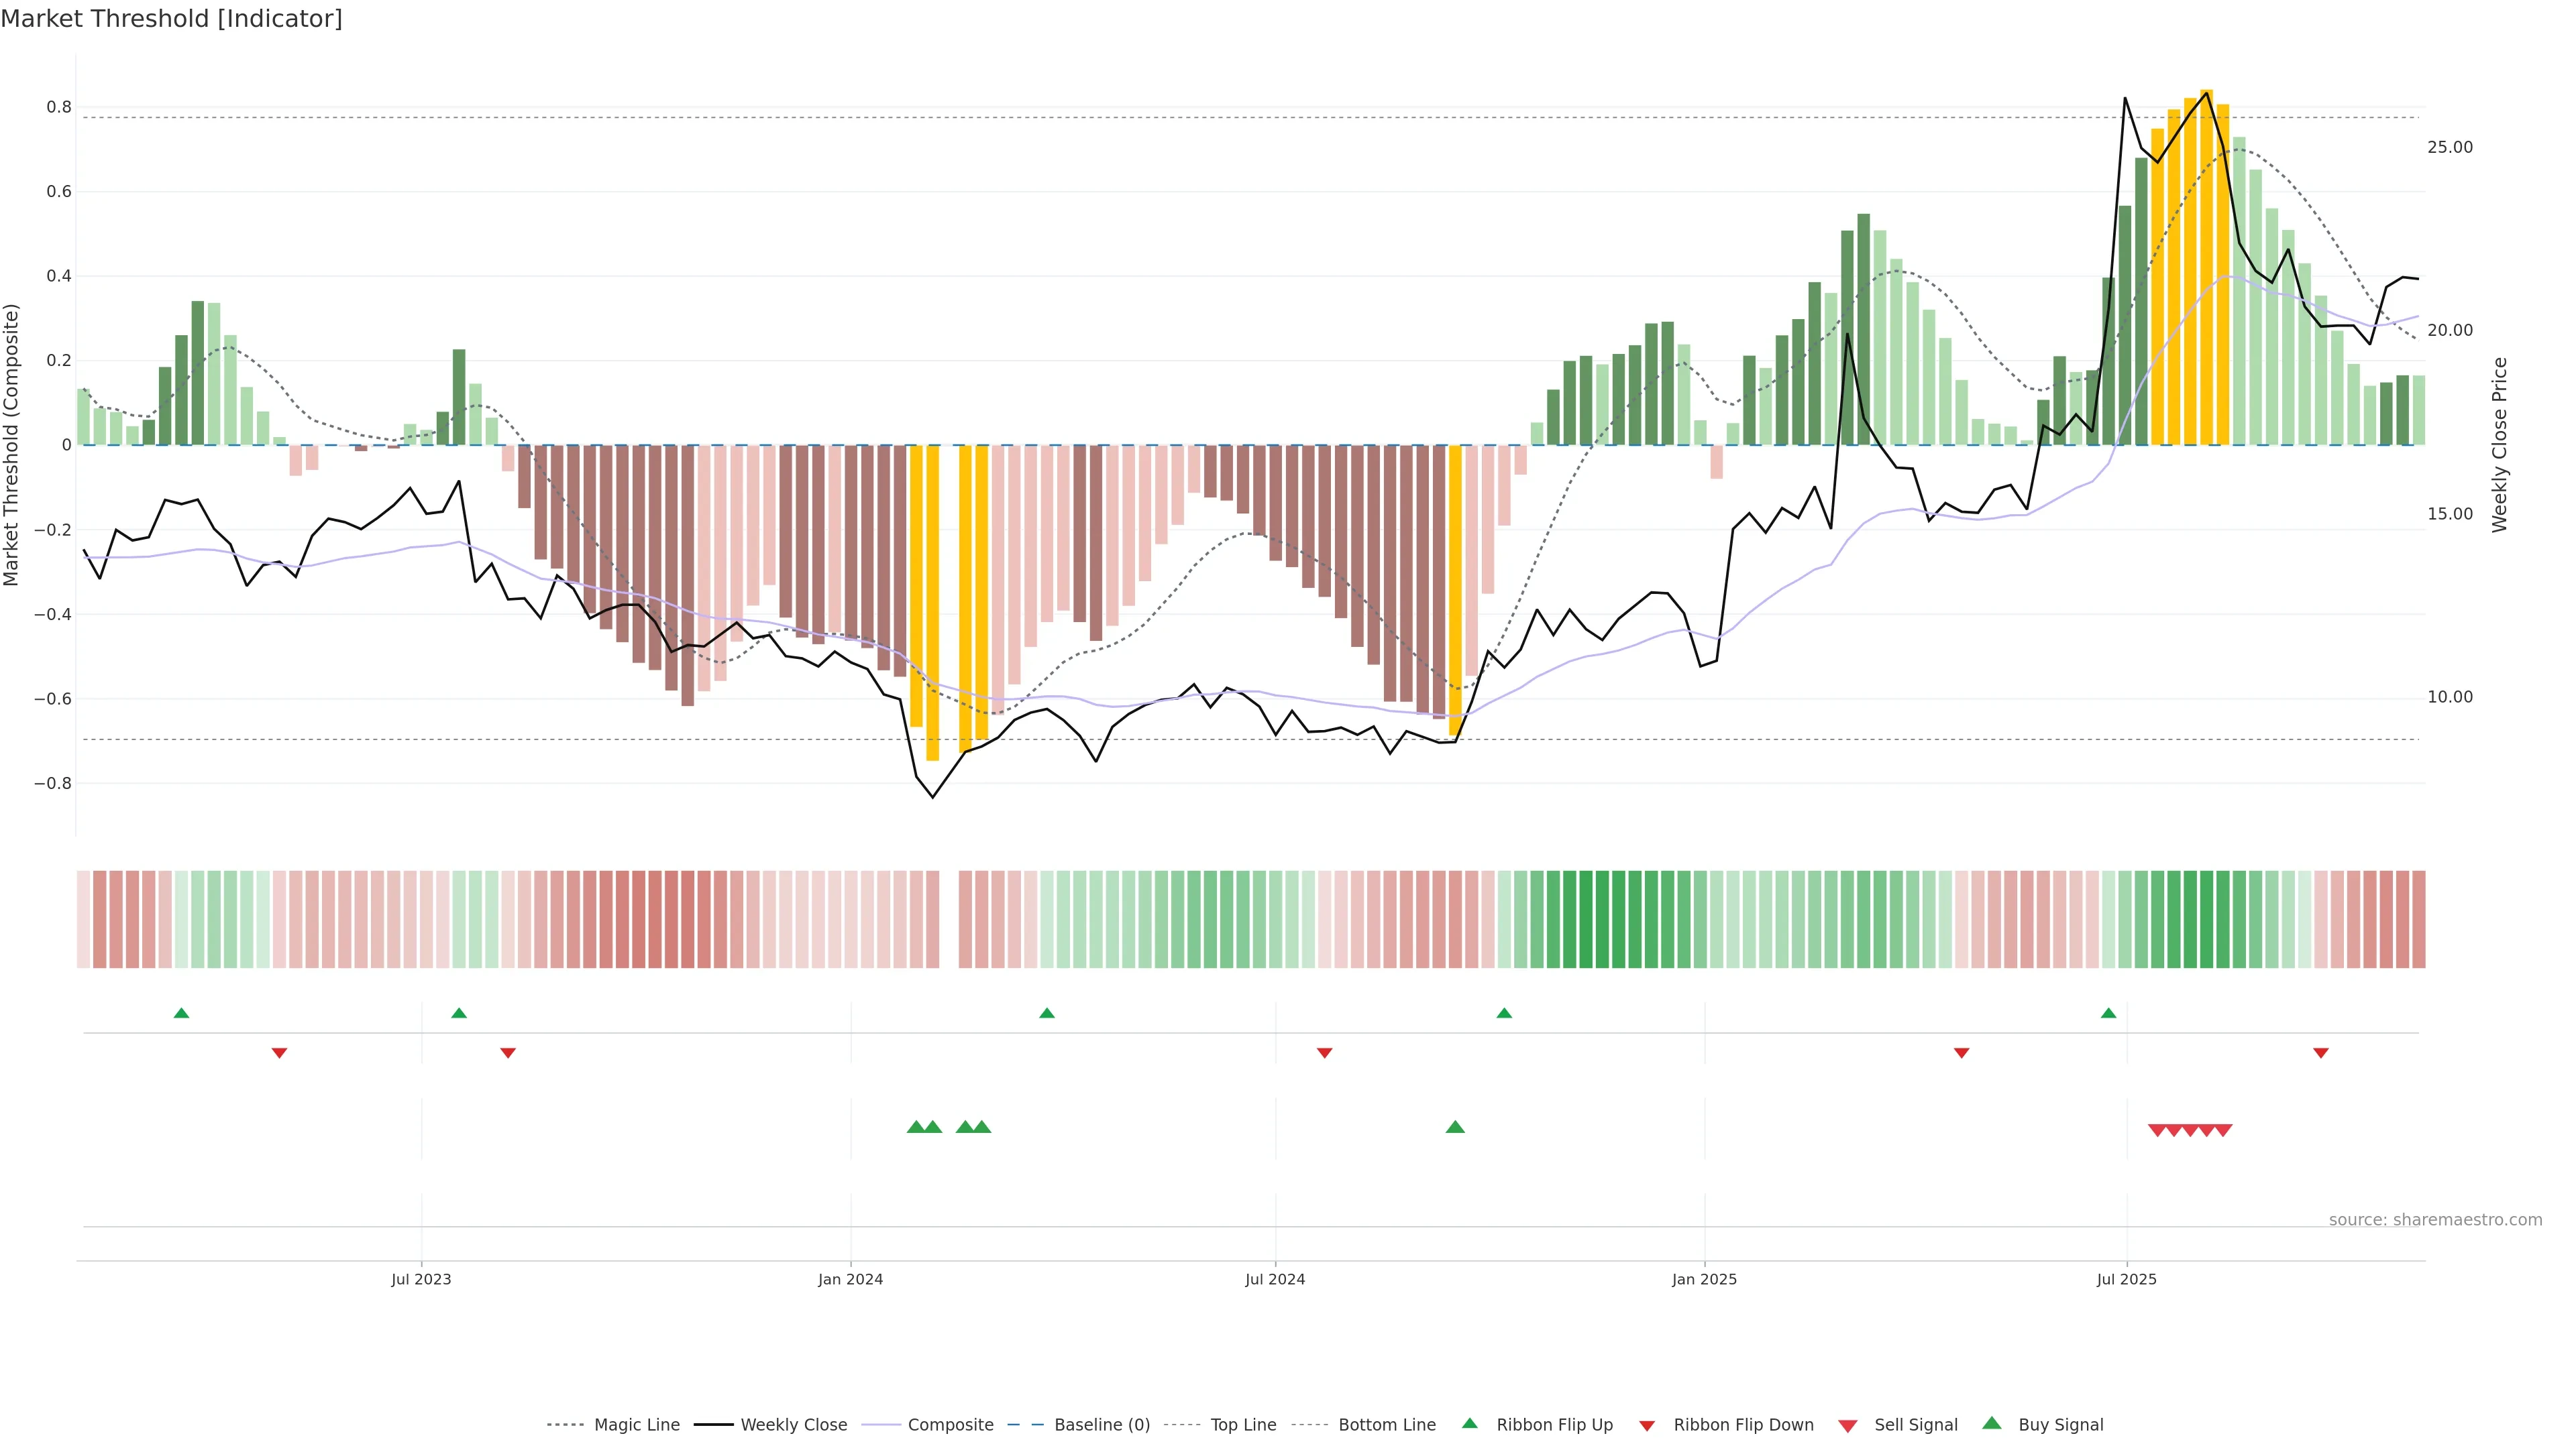Toggle the Weekly Close legend entry
Screen dimensions: 2576x1448
[793, 1425]
